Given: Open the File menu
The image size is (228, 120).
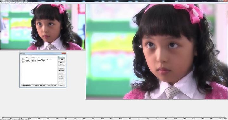Looking at the screenshot, I should tap(1, 3).
